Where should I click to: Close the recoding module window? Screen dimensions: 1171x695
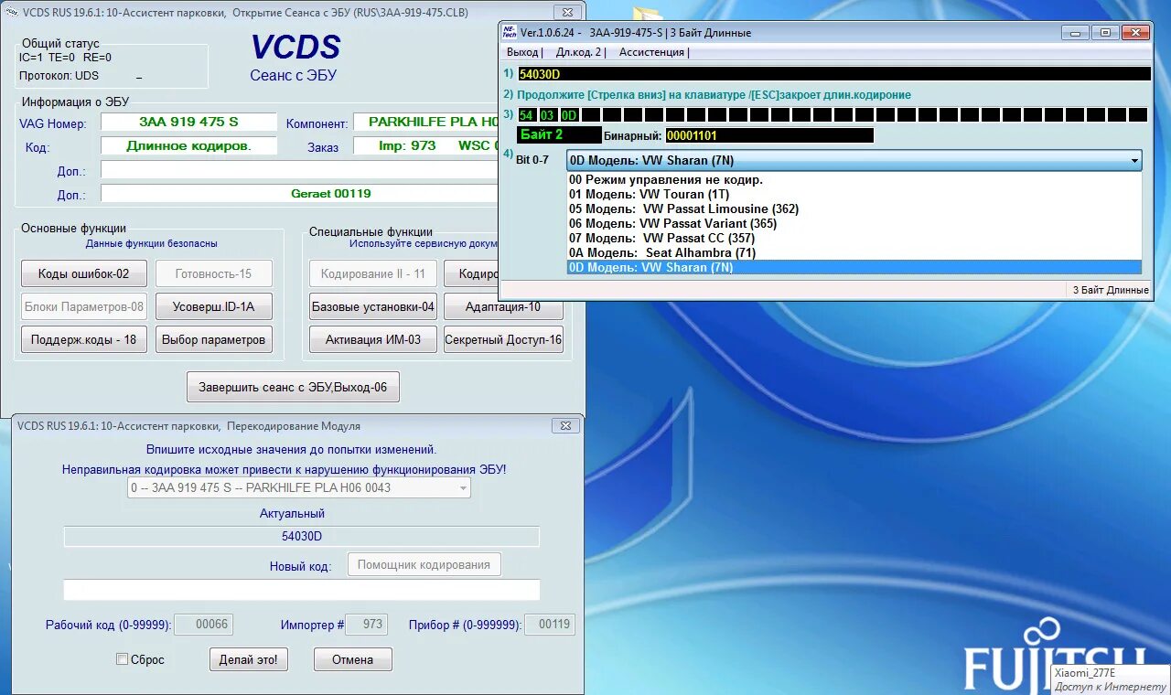(564, 425)
